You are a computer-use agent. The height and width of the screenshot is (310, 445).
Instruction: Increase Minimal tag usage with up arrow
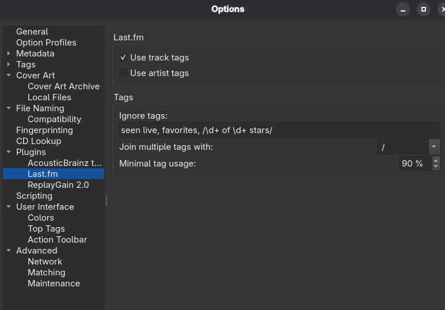click(x=435, y=160)
